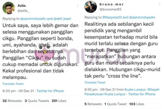Click Translate Tweet under Azlie's tweet

(x=13, y=84)
